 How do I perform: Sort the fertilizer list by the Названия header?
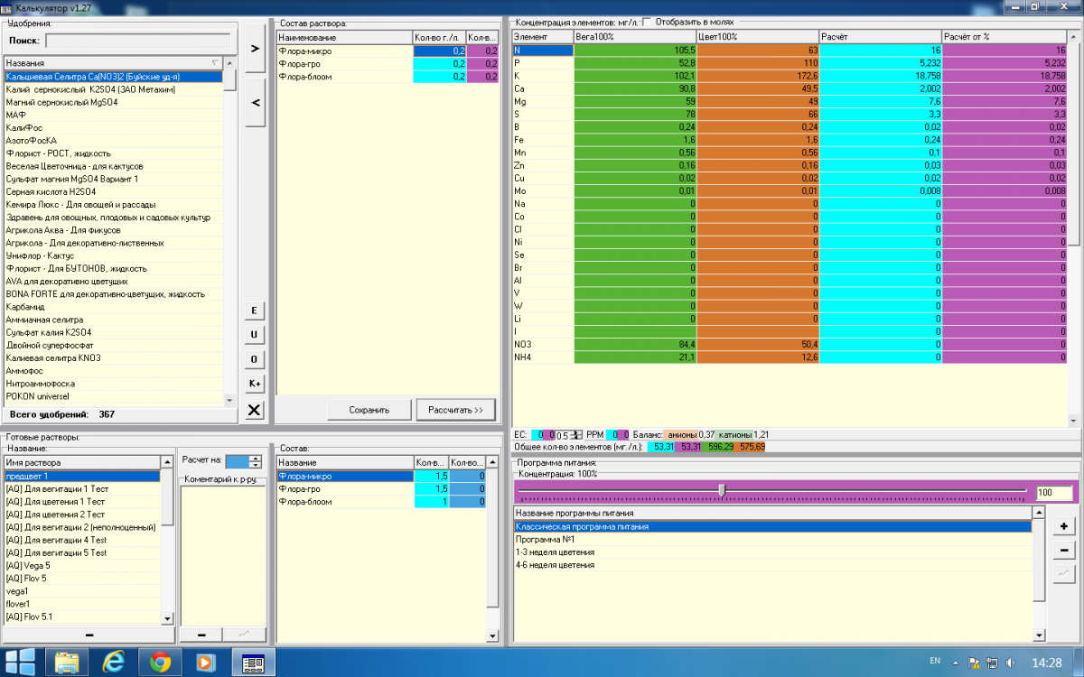click(x=113, y=63)
